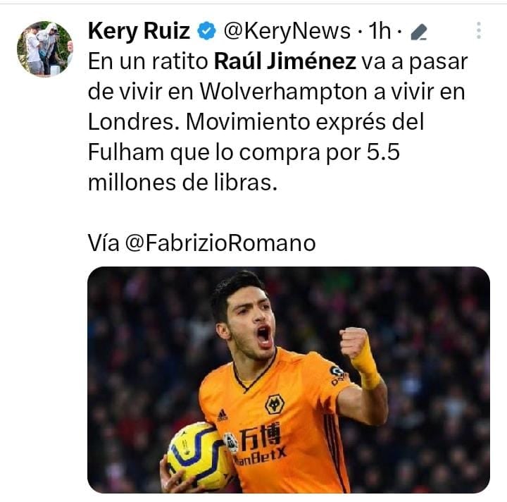Open the Kery Ruiz display name link
The image size is (507, 502).
tap(139, 32)
